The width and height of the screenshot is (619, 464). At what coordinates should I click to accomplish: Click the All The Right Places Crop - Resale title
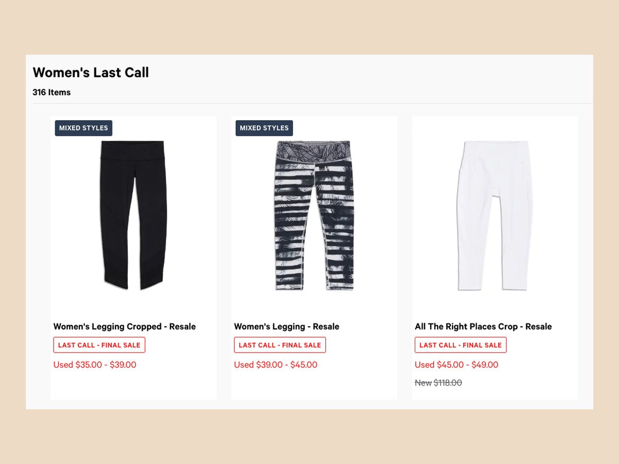[x=483, y=326]
